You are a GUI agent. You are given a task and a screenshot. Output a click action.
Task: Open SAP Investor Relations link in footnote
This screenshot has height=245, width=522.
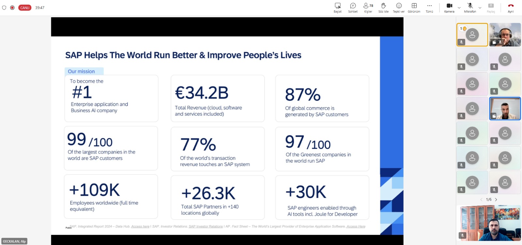(x=206, y=226)
